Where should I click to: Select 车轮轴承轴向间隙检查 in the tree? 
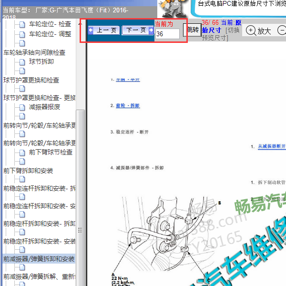(34, 52)
